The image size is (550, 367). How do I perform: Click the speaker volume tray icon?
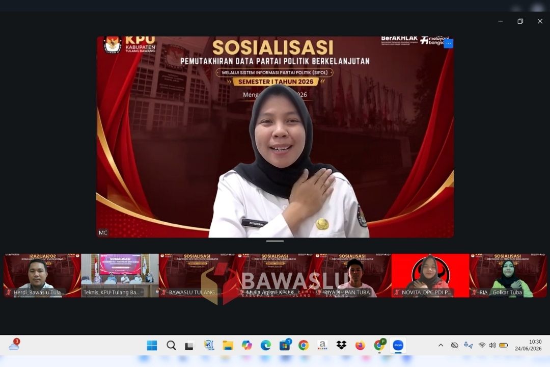click(492, 345)
